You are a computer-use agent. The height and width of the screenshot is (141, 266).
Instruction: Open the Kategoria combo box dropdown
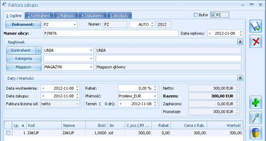pyautogui.click(x=91, y=58)
